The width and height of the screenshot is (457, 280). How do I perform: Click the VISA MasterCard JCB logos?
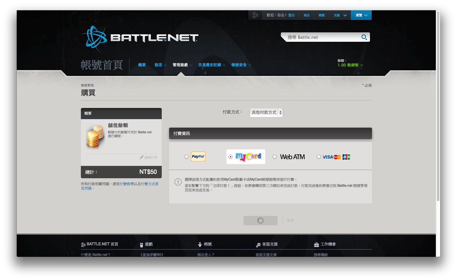336,157
